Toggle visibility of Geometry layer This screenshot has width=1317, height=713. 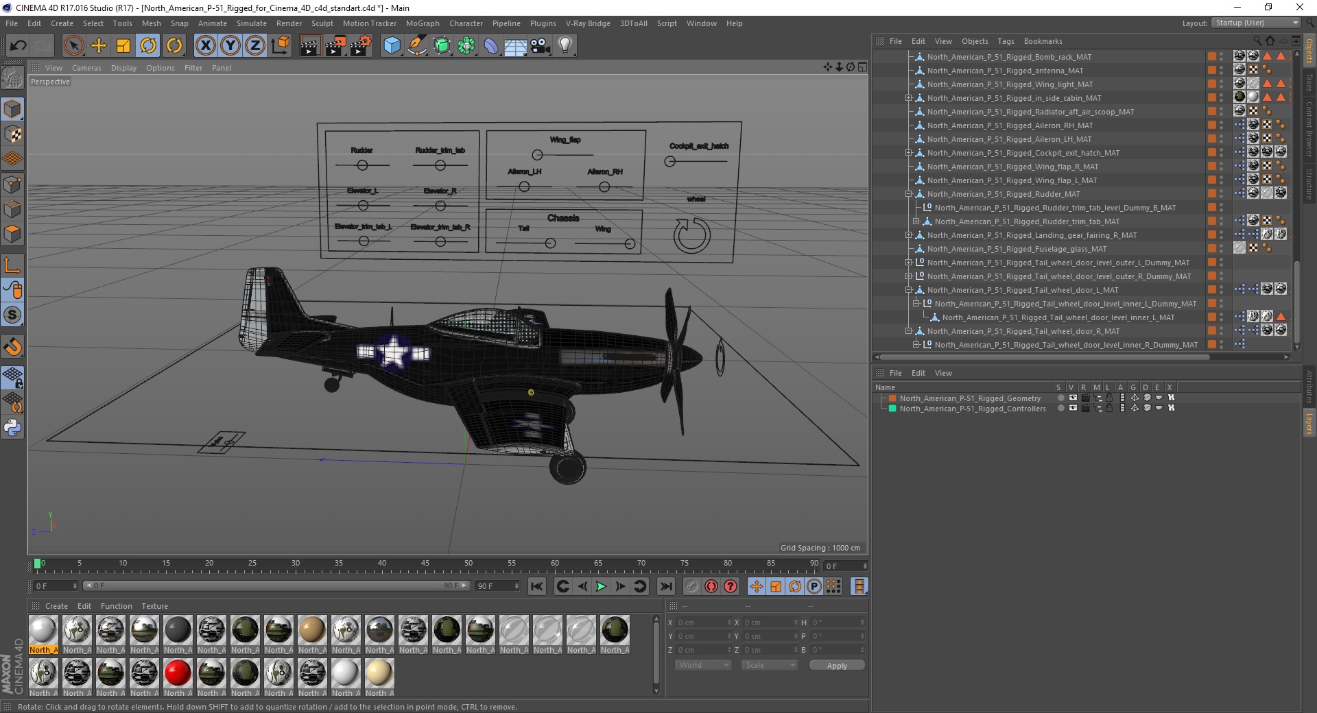point(1073,398)
